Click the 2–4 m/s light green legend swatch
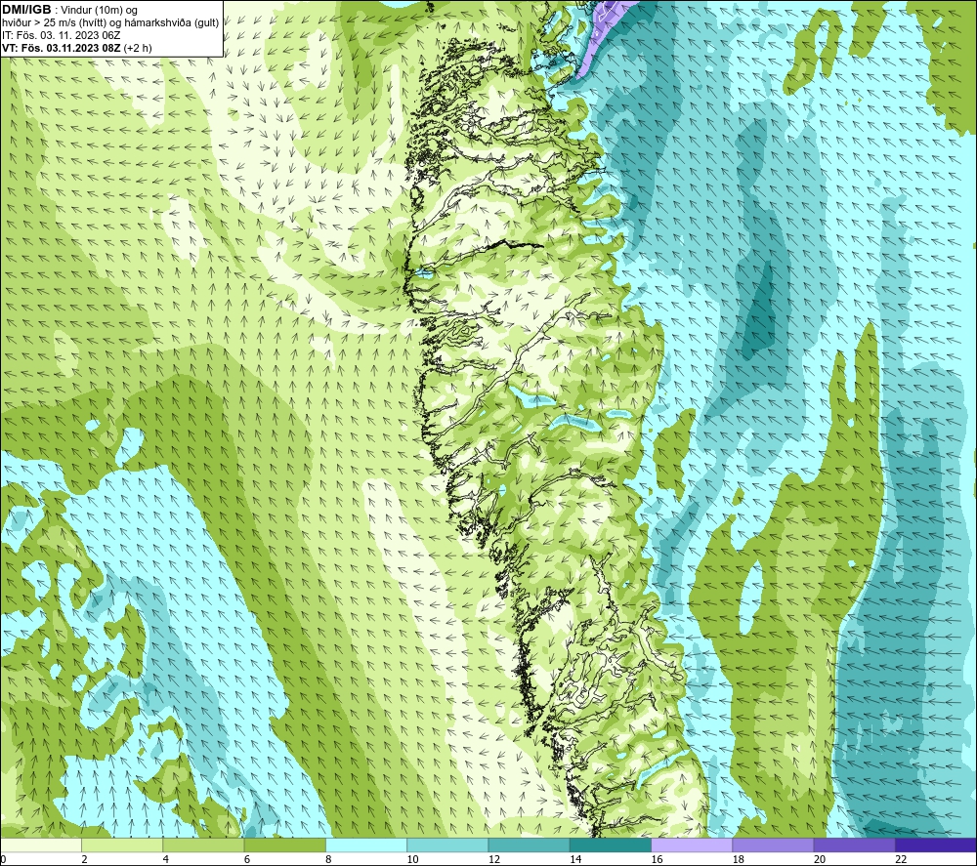The width and height of the screenshot is (977, 866). click(122, 845)
